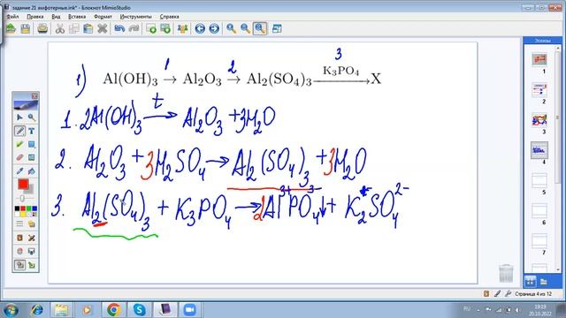Click the Insert new page icon
566x318 pixels.
[151, 28]
